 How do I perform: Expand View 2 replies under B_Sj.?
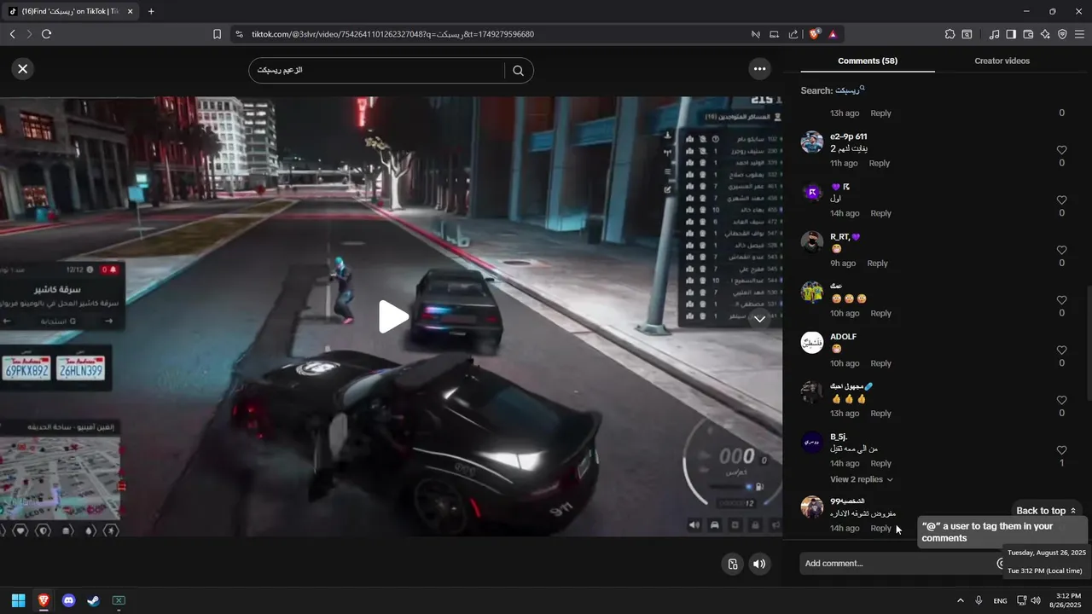tap(862, 479)
